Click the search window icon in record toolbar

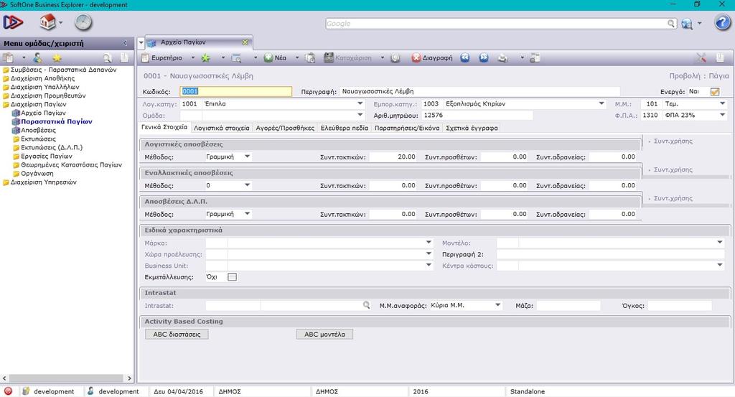(x=237, y=58)
